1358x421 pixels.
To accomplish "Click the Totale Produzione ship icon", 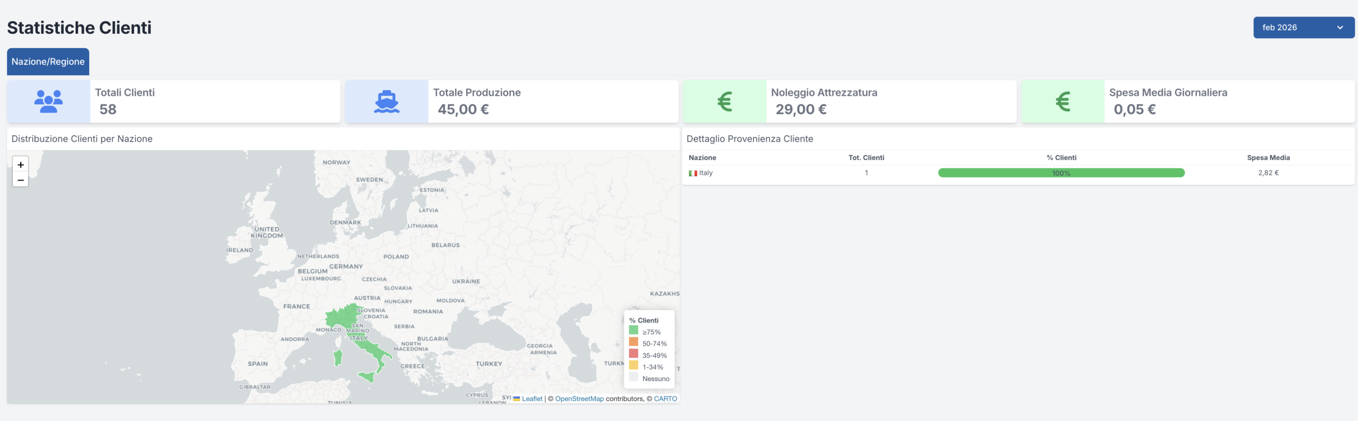I will coord(387,101).
